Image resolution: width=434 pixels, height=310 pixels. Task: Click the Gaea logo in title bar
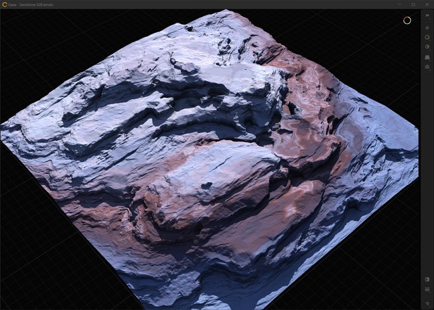[x=4, y=4]
